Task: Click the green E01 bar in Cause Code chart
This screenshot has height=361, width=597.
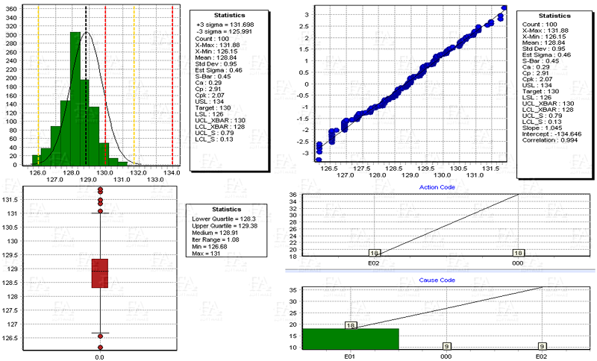Action: [x=351, y=339]
